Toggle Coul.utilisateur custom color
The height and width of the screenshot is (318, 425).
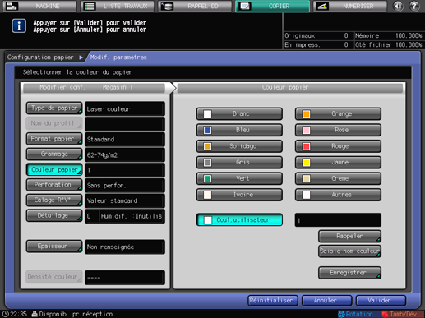click(x=239, y=219)
